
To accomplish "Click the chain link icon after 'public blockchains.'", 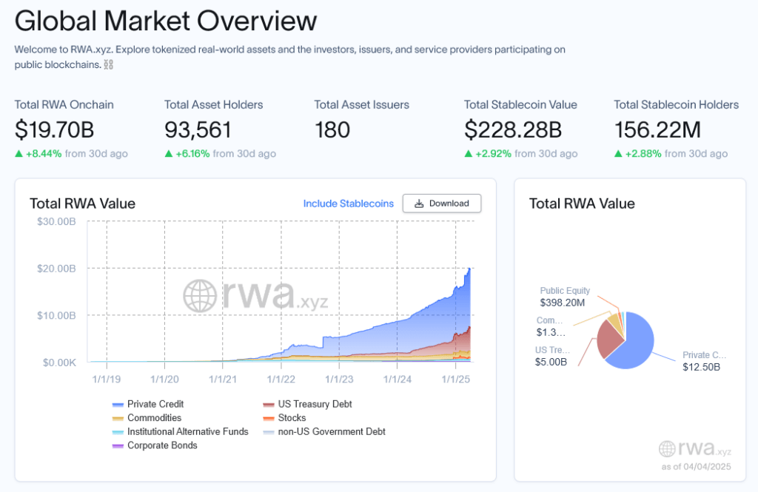I will point(108,65).
